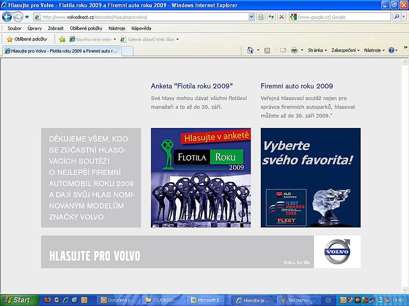Expand the Home button dropdown arrow

[x=258, y=50]
